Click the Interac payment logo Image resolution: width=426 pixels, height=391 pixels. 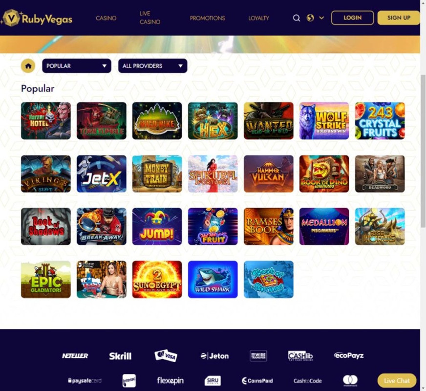(x=129, y=381)
